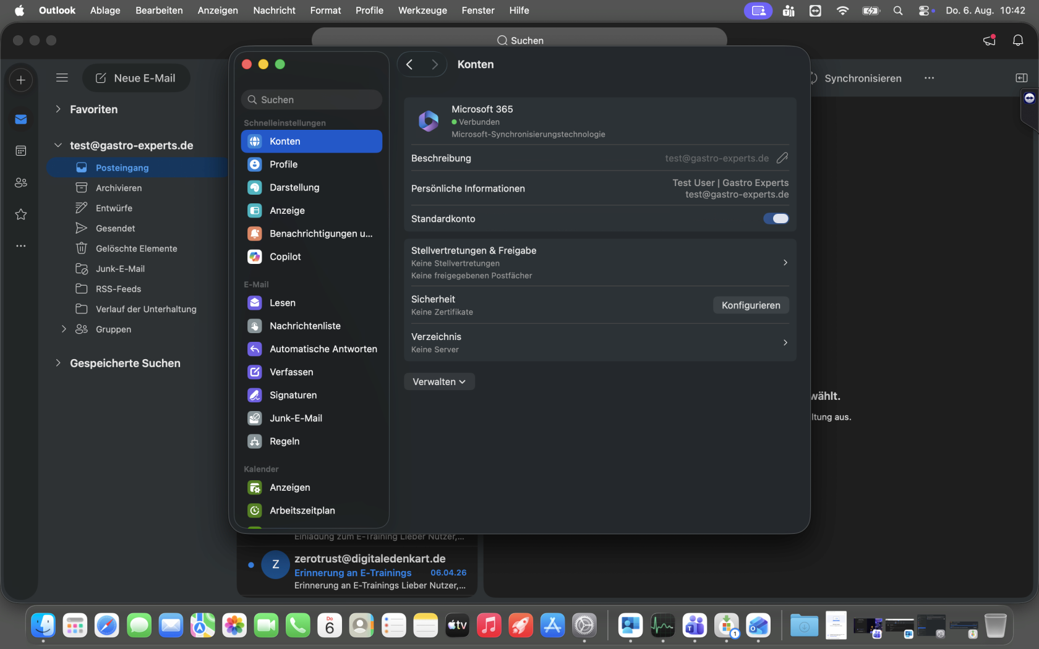Open the Arbeitszeitplan settings icon
Image resolution: width=1039 pixels, height=649 pixels.
point(255,511)
